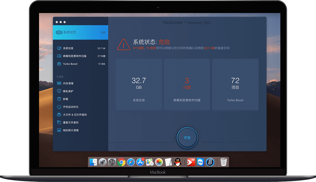This screenshot has height=182, width=316.
Task: Click the 相似照片清理 label
Action: click(x=71, y=130)
